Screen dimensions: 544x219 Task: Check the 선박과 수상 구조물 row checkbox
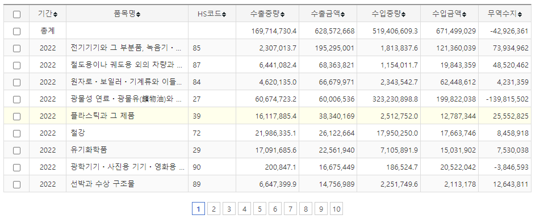click(16, 184)
